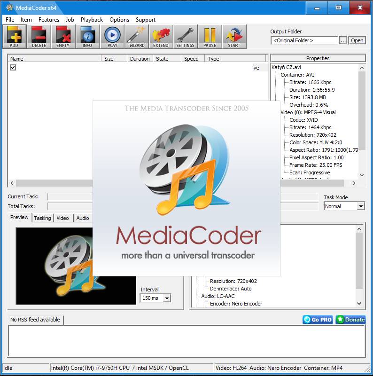Image resolution: width=373 pixels, height=376 pixels.
Task: Click the PLAY toolbar icon
Action: [112, 37]
